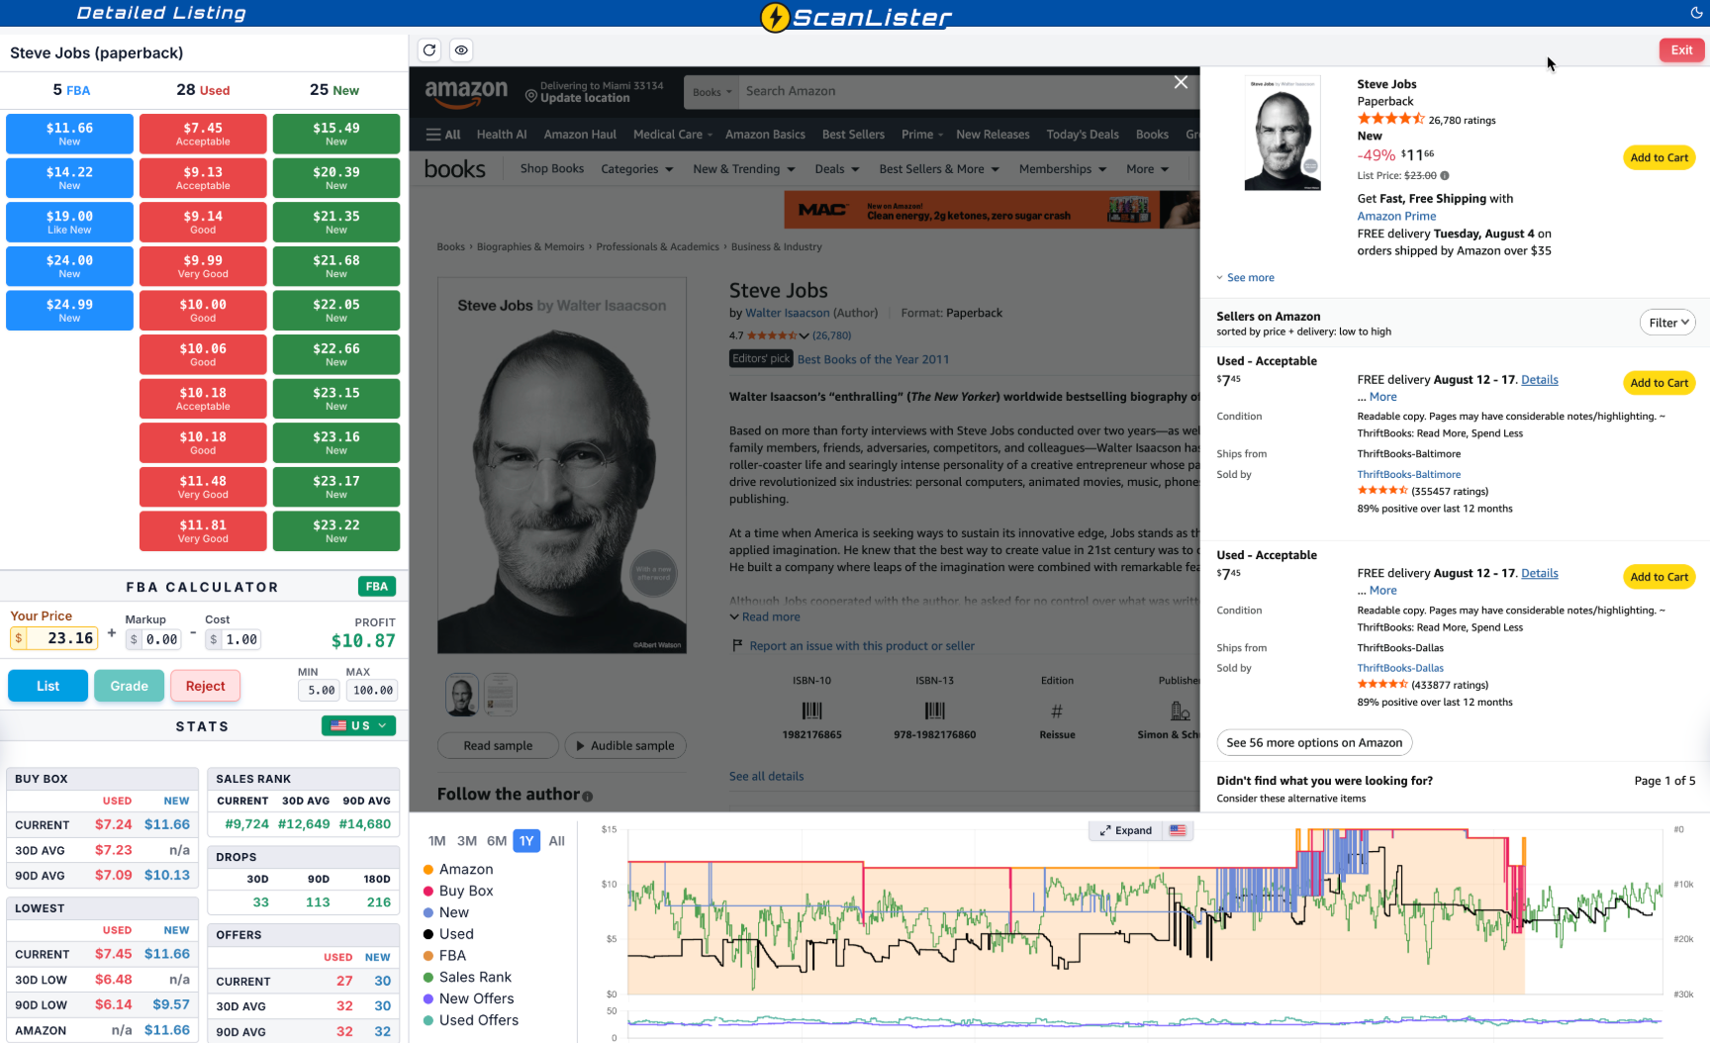Expand Best Sellers & More menu
This screenshot has width=1710, height=1043.
[939, 169]
